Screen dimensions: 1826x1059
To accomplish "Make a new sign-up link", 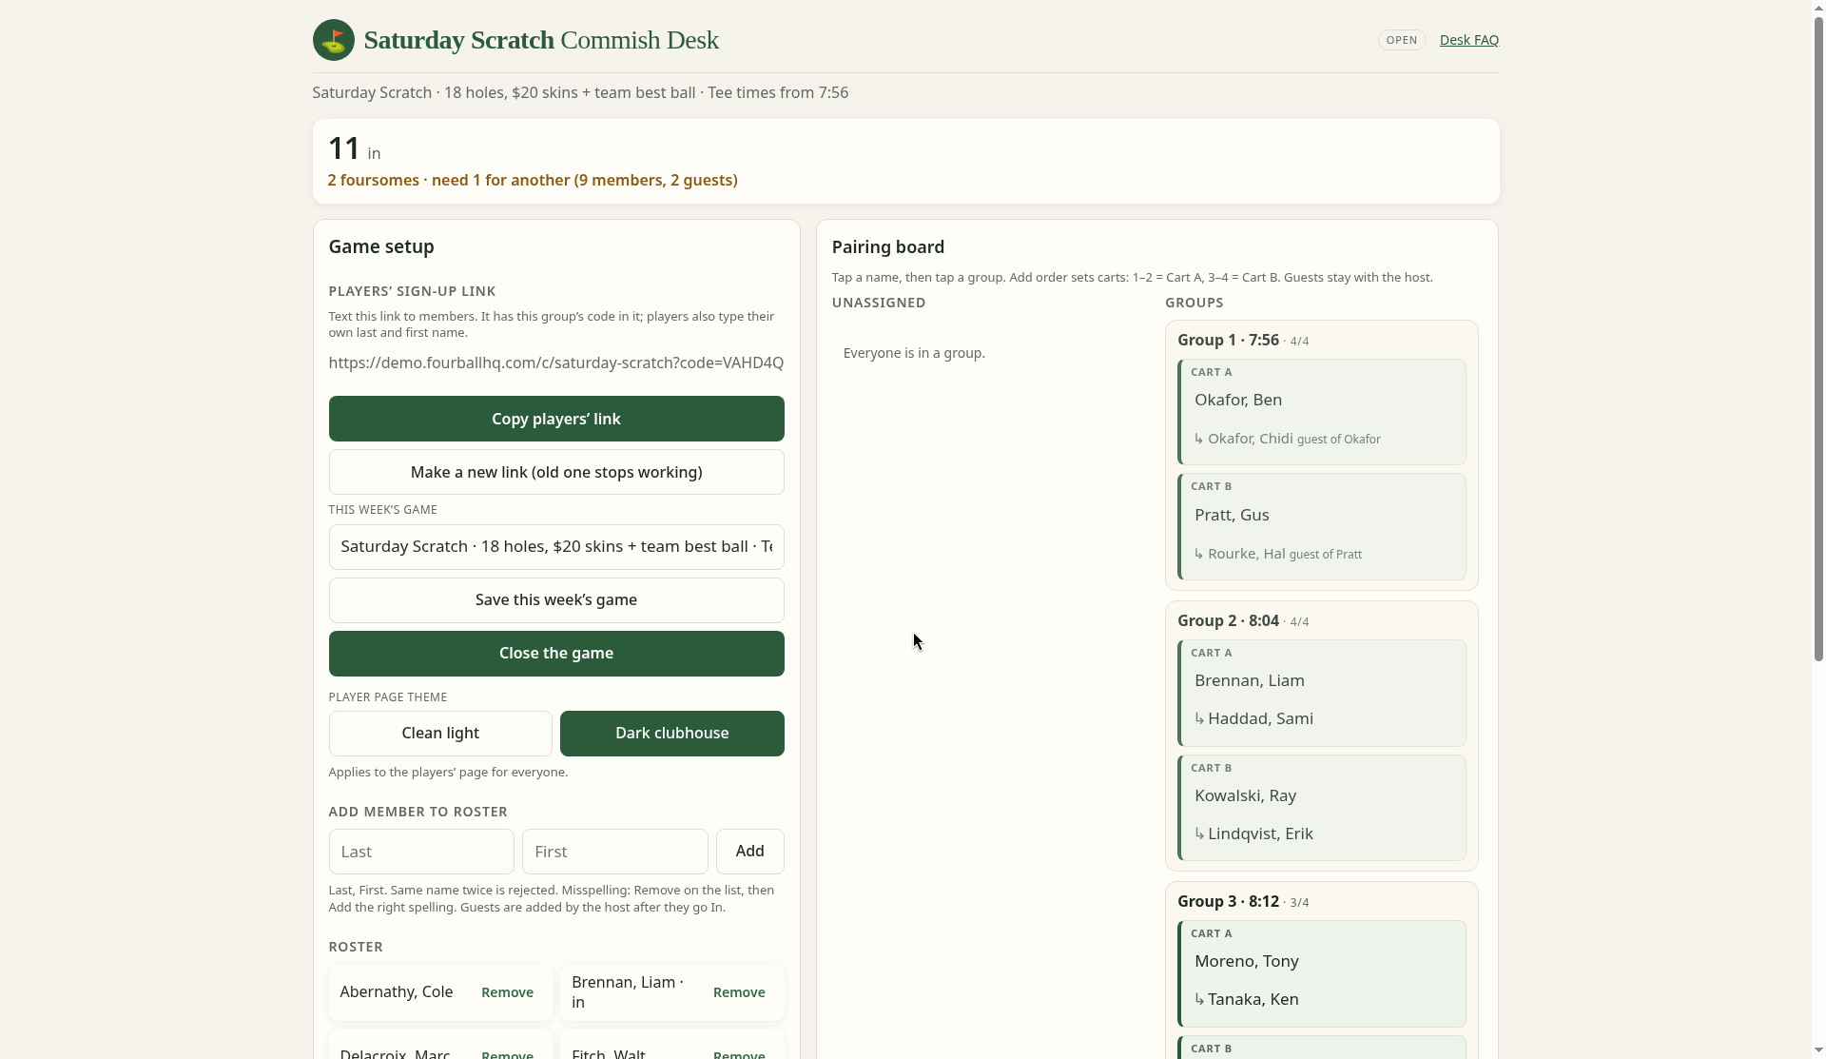I will [556, 472].
